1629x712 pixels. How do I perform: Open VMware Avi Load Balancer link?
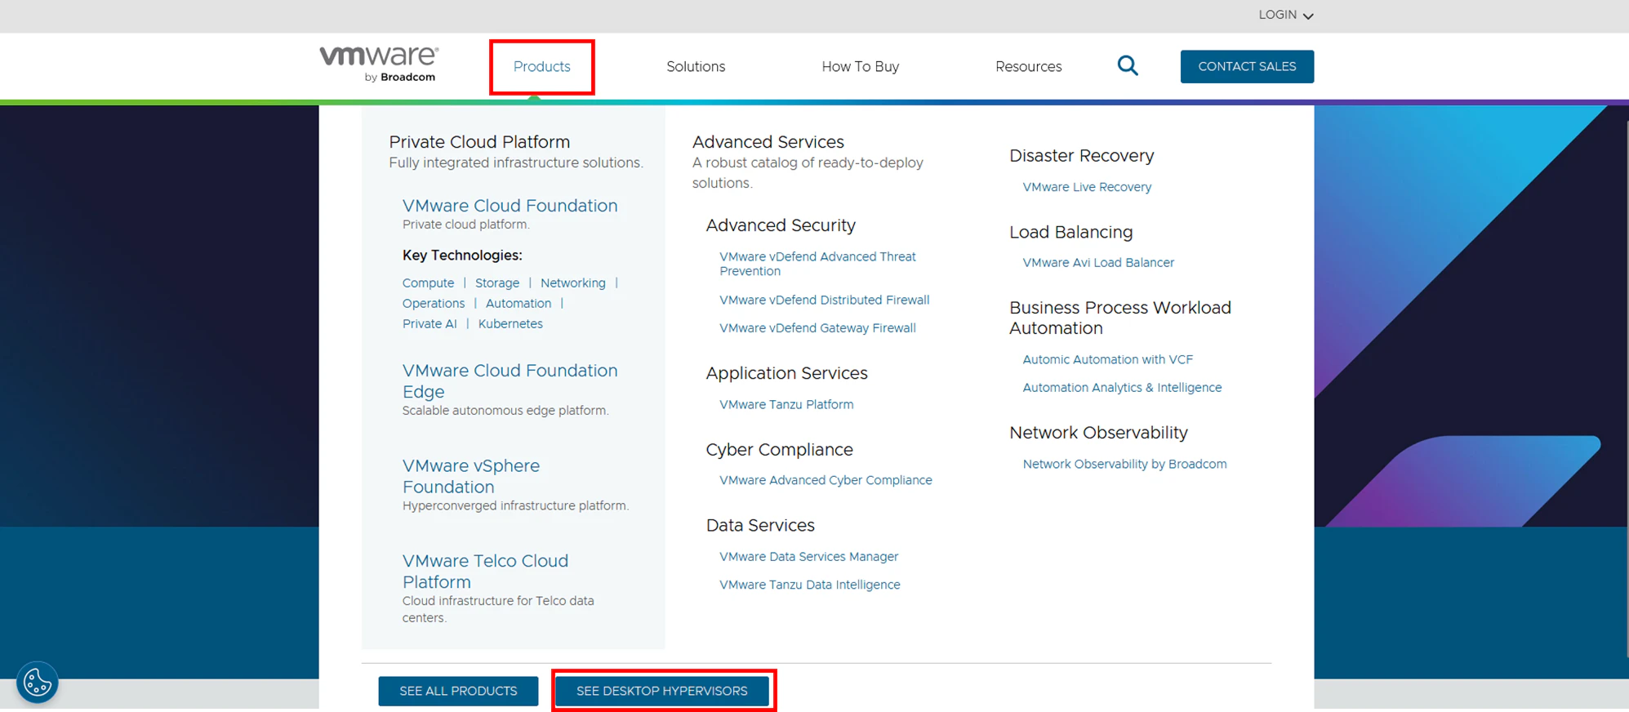(x=1098, y=263)
